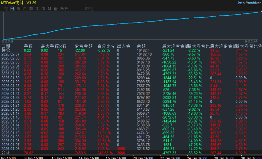This screenshot has width=262, height=159.
Task: Click the 2025.01.06 start date on chart
Action: point(8,41)
